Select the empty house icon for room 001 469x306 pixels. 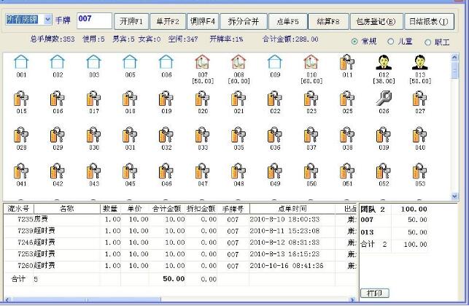[21, 62]
